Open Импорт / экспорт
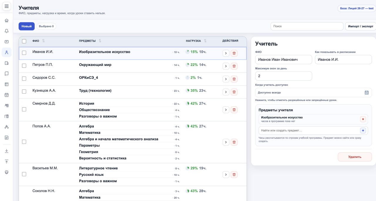 (x=360, y=26)
